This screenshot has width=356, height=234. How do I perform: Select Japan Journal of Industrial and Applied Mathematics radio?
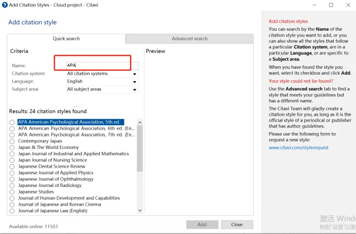12,154
